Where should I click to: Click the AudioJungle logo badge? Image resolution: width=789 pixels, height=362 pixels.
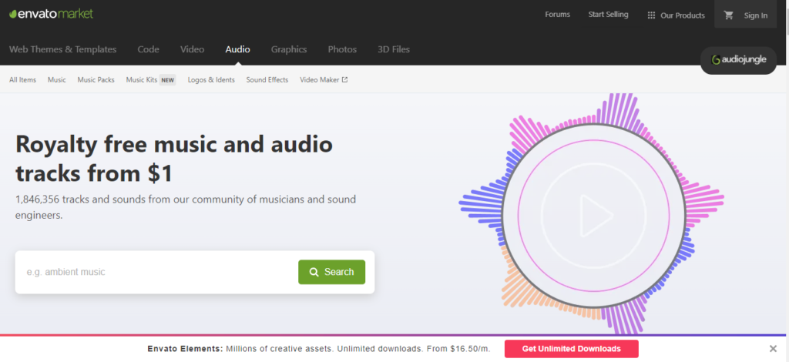point(738,60)
